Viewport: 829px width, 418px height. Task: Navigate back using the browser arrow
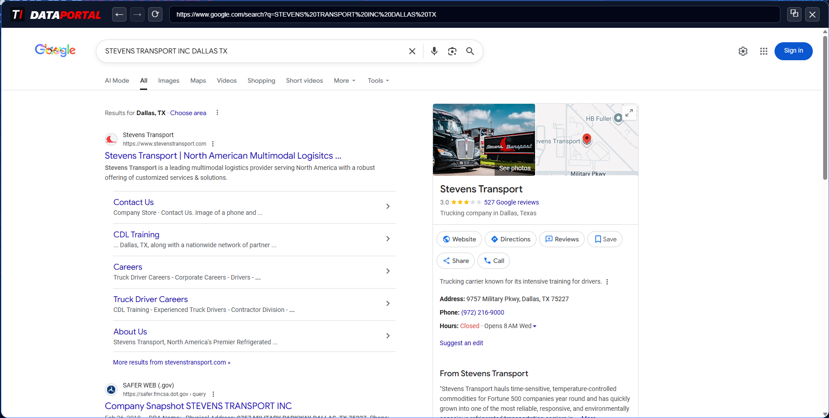pos(119,14)
